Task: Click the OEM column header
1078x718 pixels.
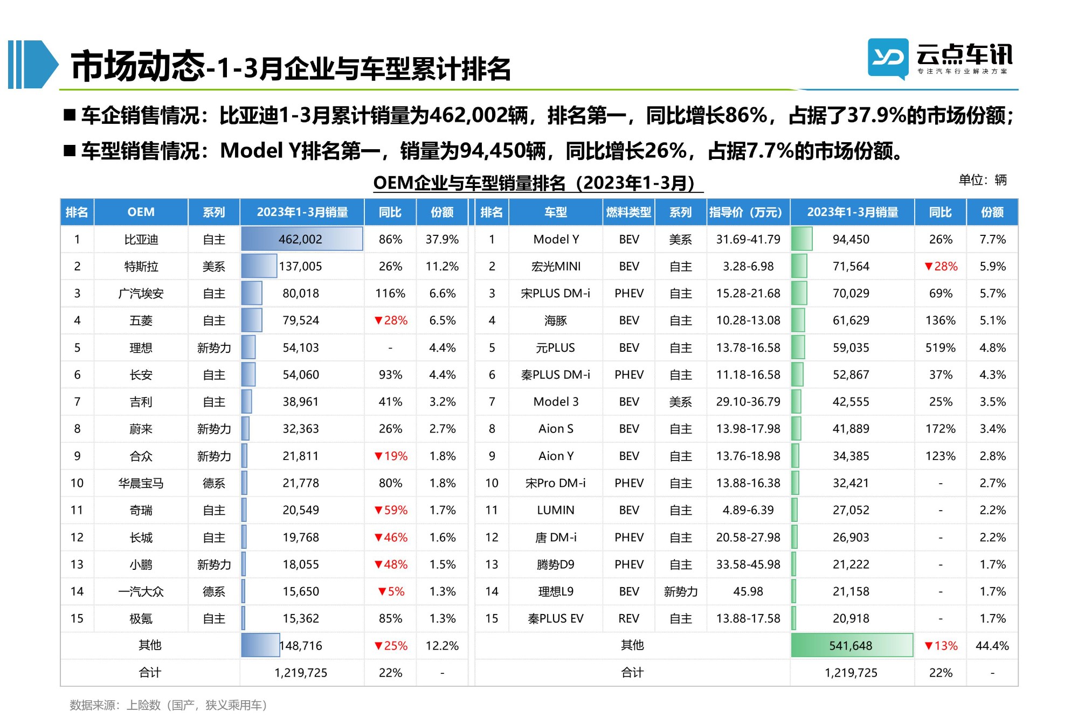Action: click(x=141, y=212)
